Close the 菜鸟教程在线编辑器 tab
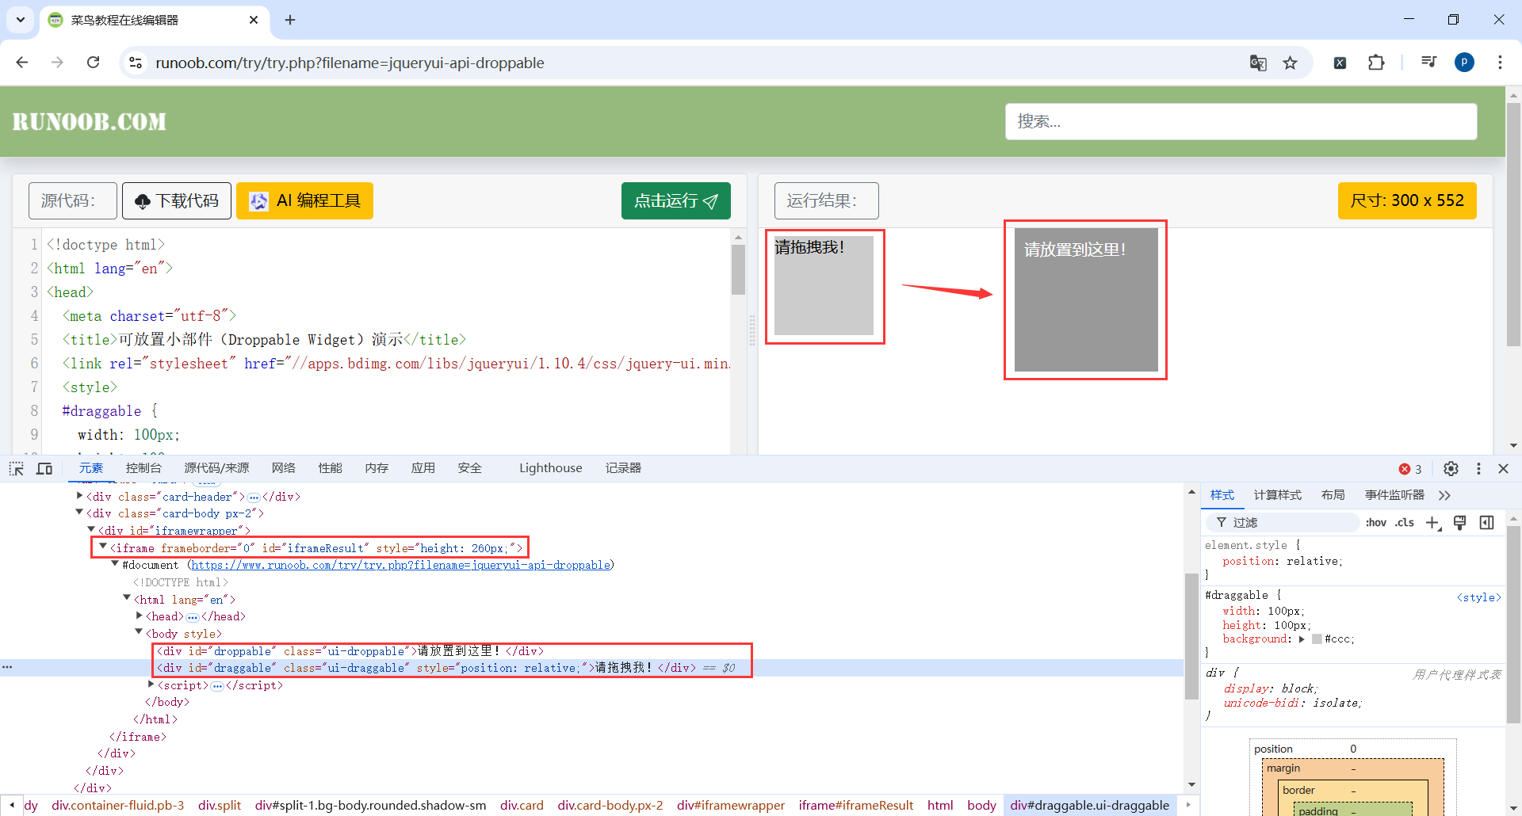Image resolution: width=1522 pixels, height=816 pixels. [254, 20]
